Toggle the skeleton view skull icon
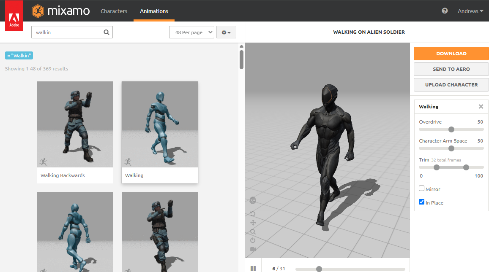This screenshot has width=489, height=272. (253, 200)
